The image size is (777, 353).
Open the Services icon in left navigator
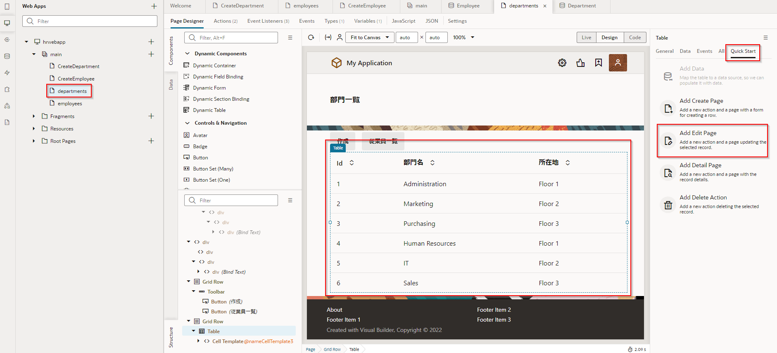tap(7, 40)
